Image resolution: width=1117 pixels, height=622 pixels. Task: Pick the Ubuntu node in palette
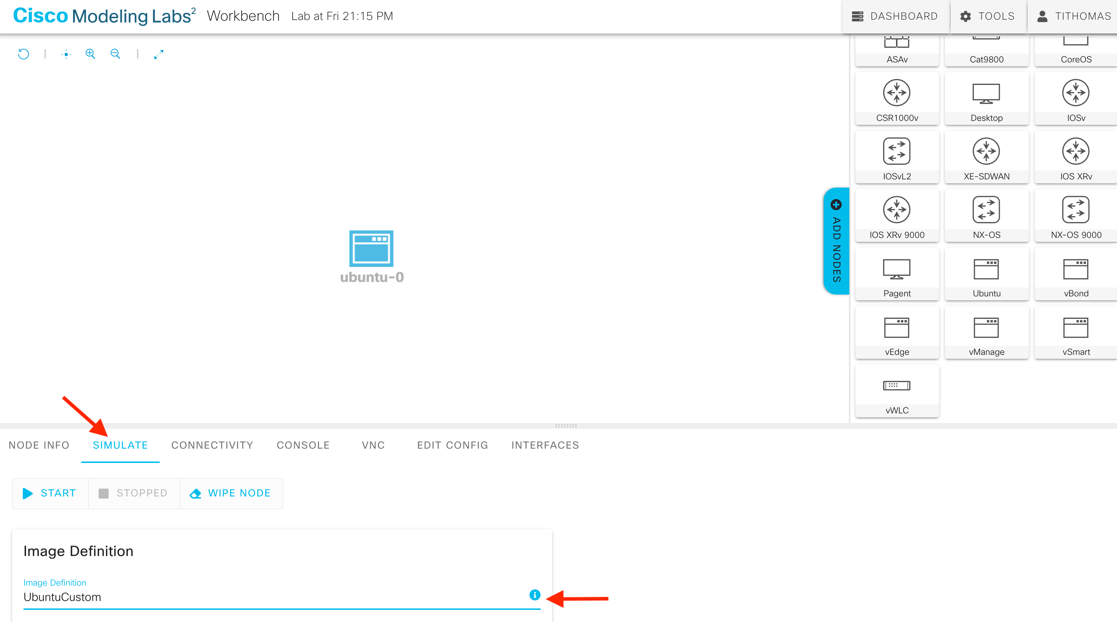click(x=986, y=274)
